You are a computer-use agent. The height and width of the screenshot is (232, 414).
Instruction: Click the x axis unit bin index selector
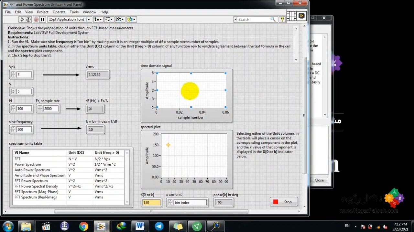(190, 203)
